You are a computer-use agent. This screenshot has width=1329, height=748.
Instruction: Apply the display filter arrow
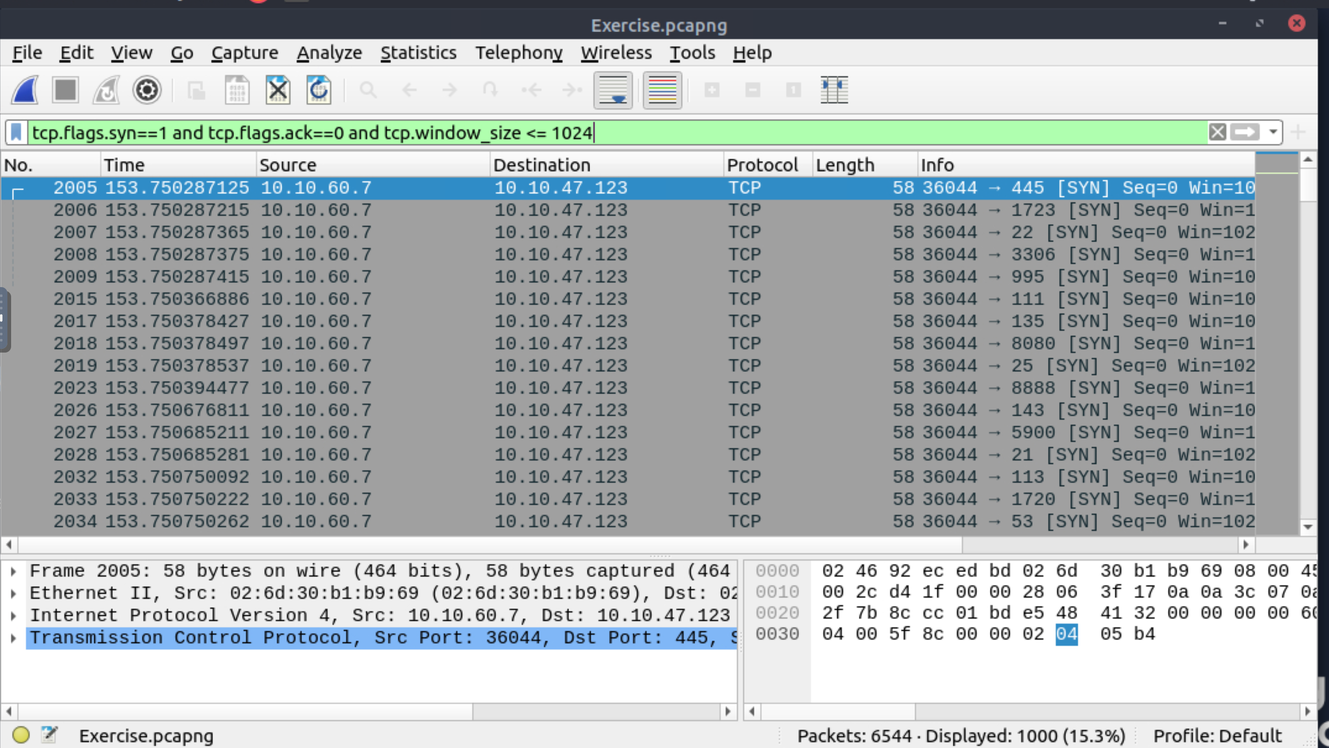[1245, 133]
